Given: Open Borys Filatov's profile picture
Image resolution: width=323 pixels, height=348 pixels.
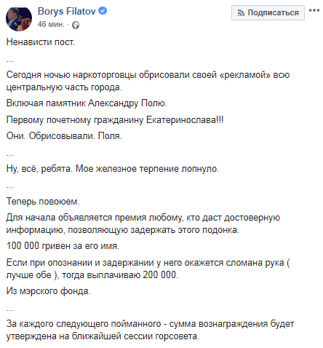Looking at the screenshot, I should (19, 18).
